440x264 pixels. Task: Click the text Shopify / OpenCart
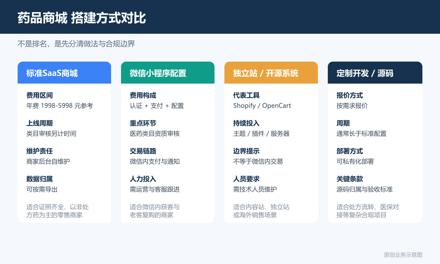(262, 106)
